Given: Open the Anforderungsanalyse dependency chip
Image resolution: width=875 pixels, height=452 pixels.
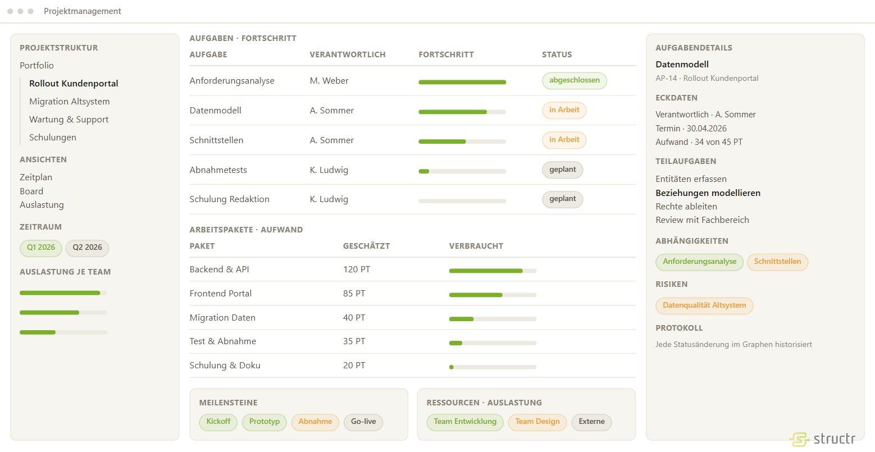Looking at the screenshot, I should (700, 262).
